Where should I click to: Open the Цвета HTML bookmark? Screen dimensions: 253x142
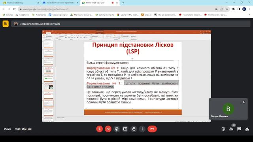point(128,15)
